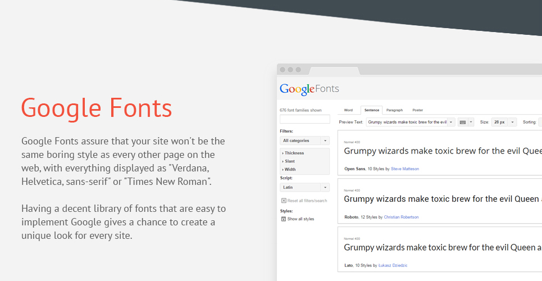Expand the Thickness filter
This screenshot has width=542, height=281.
[x=293, y=153]
